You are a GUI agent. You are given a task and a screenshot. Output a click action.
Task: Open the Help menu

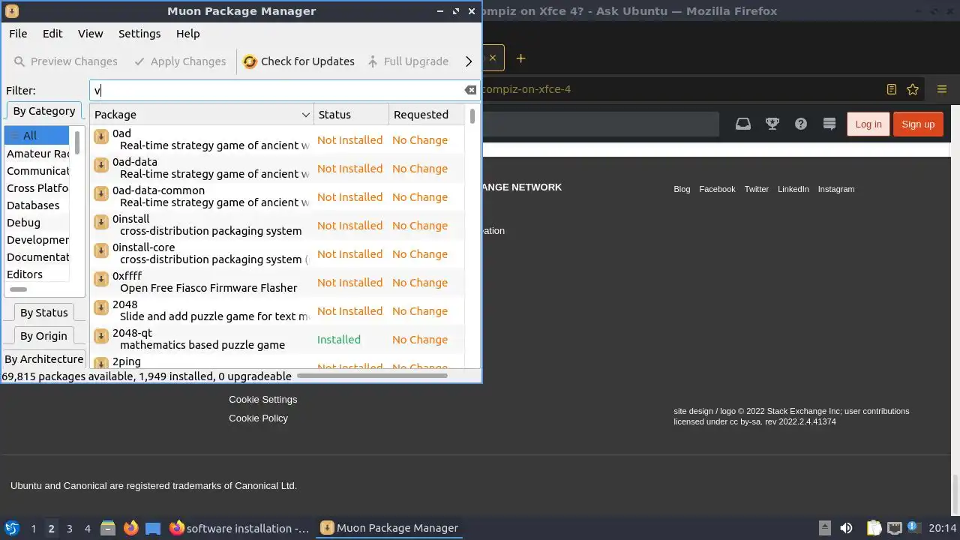[187, 34]
